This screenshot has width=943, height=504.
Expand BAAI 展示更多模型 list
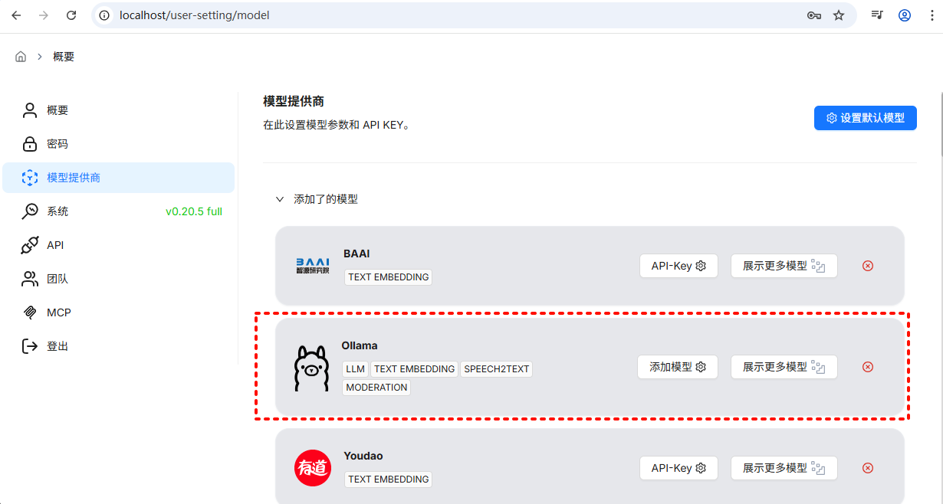click(x=784, y=266)
